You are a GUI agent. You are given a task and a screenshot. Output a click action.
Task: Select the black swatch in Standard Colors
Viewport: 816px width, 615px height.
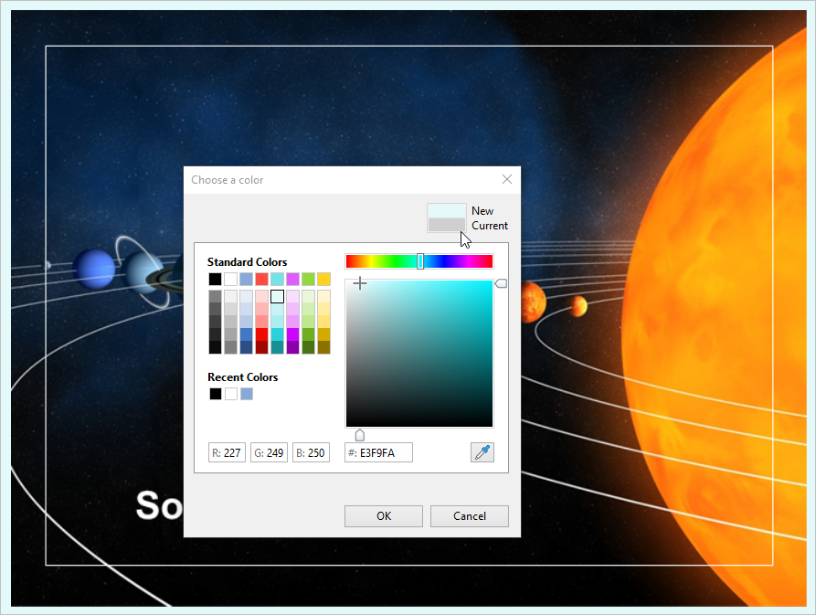pos(215,279)
